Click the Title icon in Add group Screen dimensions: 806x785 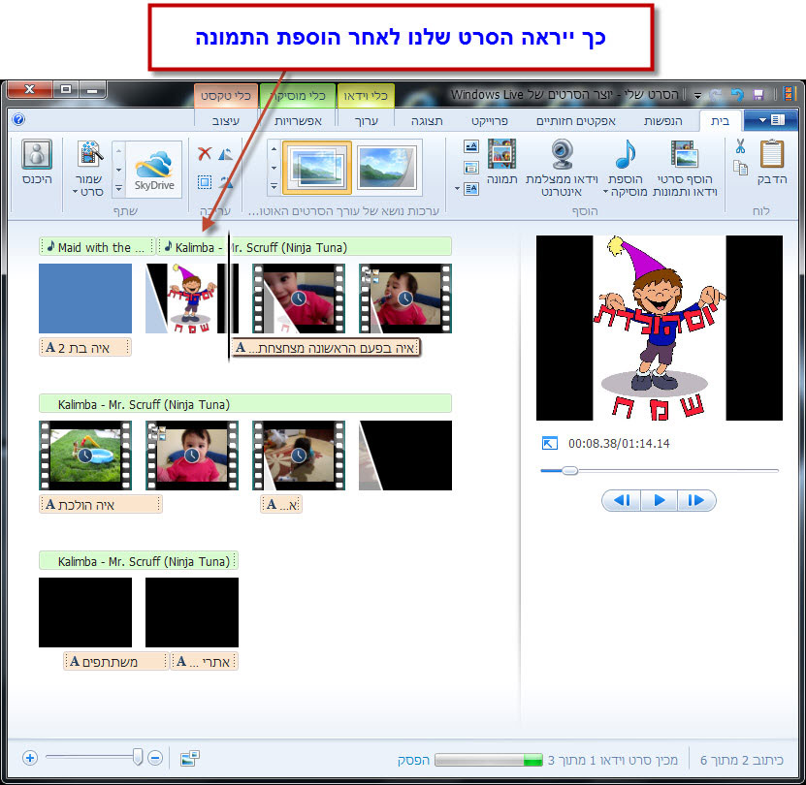click(x=470, y=147)
